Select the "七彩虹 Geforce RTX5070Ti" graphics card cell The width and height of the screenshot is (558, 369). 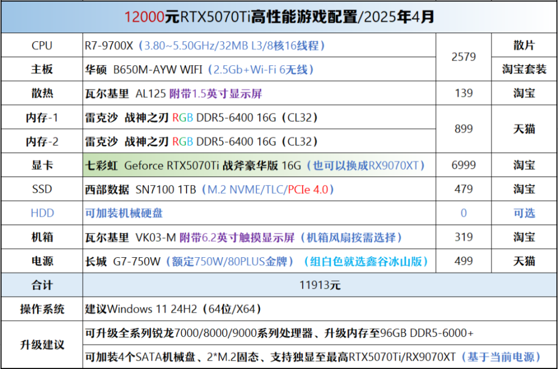(x=259, y=165)
